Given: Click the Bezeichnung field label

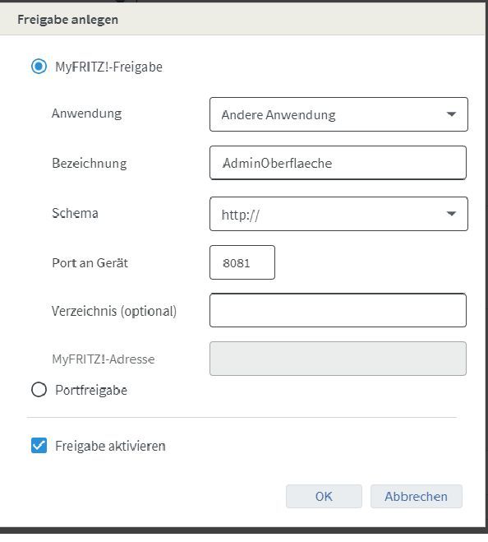Looking at the screenshot, I should (x=89, y=163).
